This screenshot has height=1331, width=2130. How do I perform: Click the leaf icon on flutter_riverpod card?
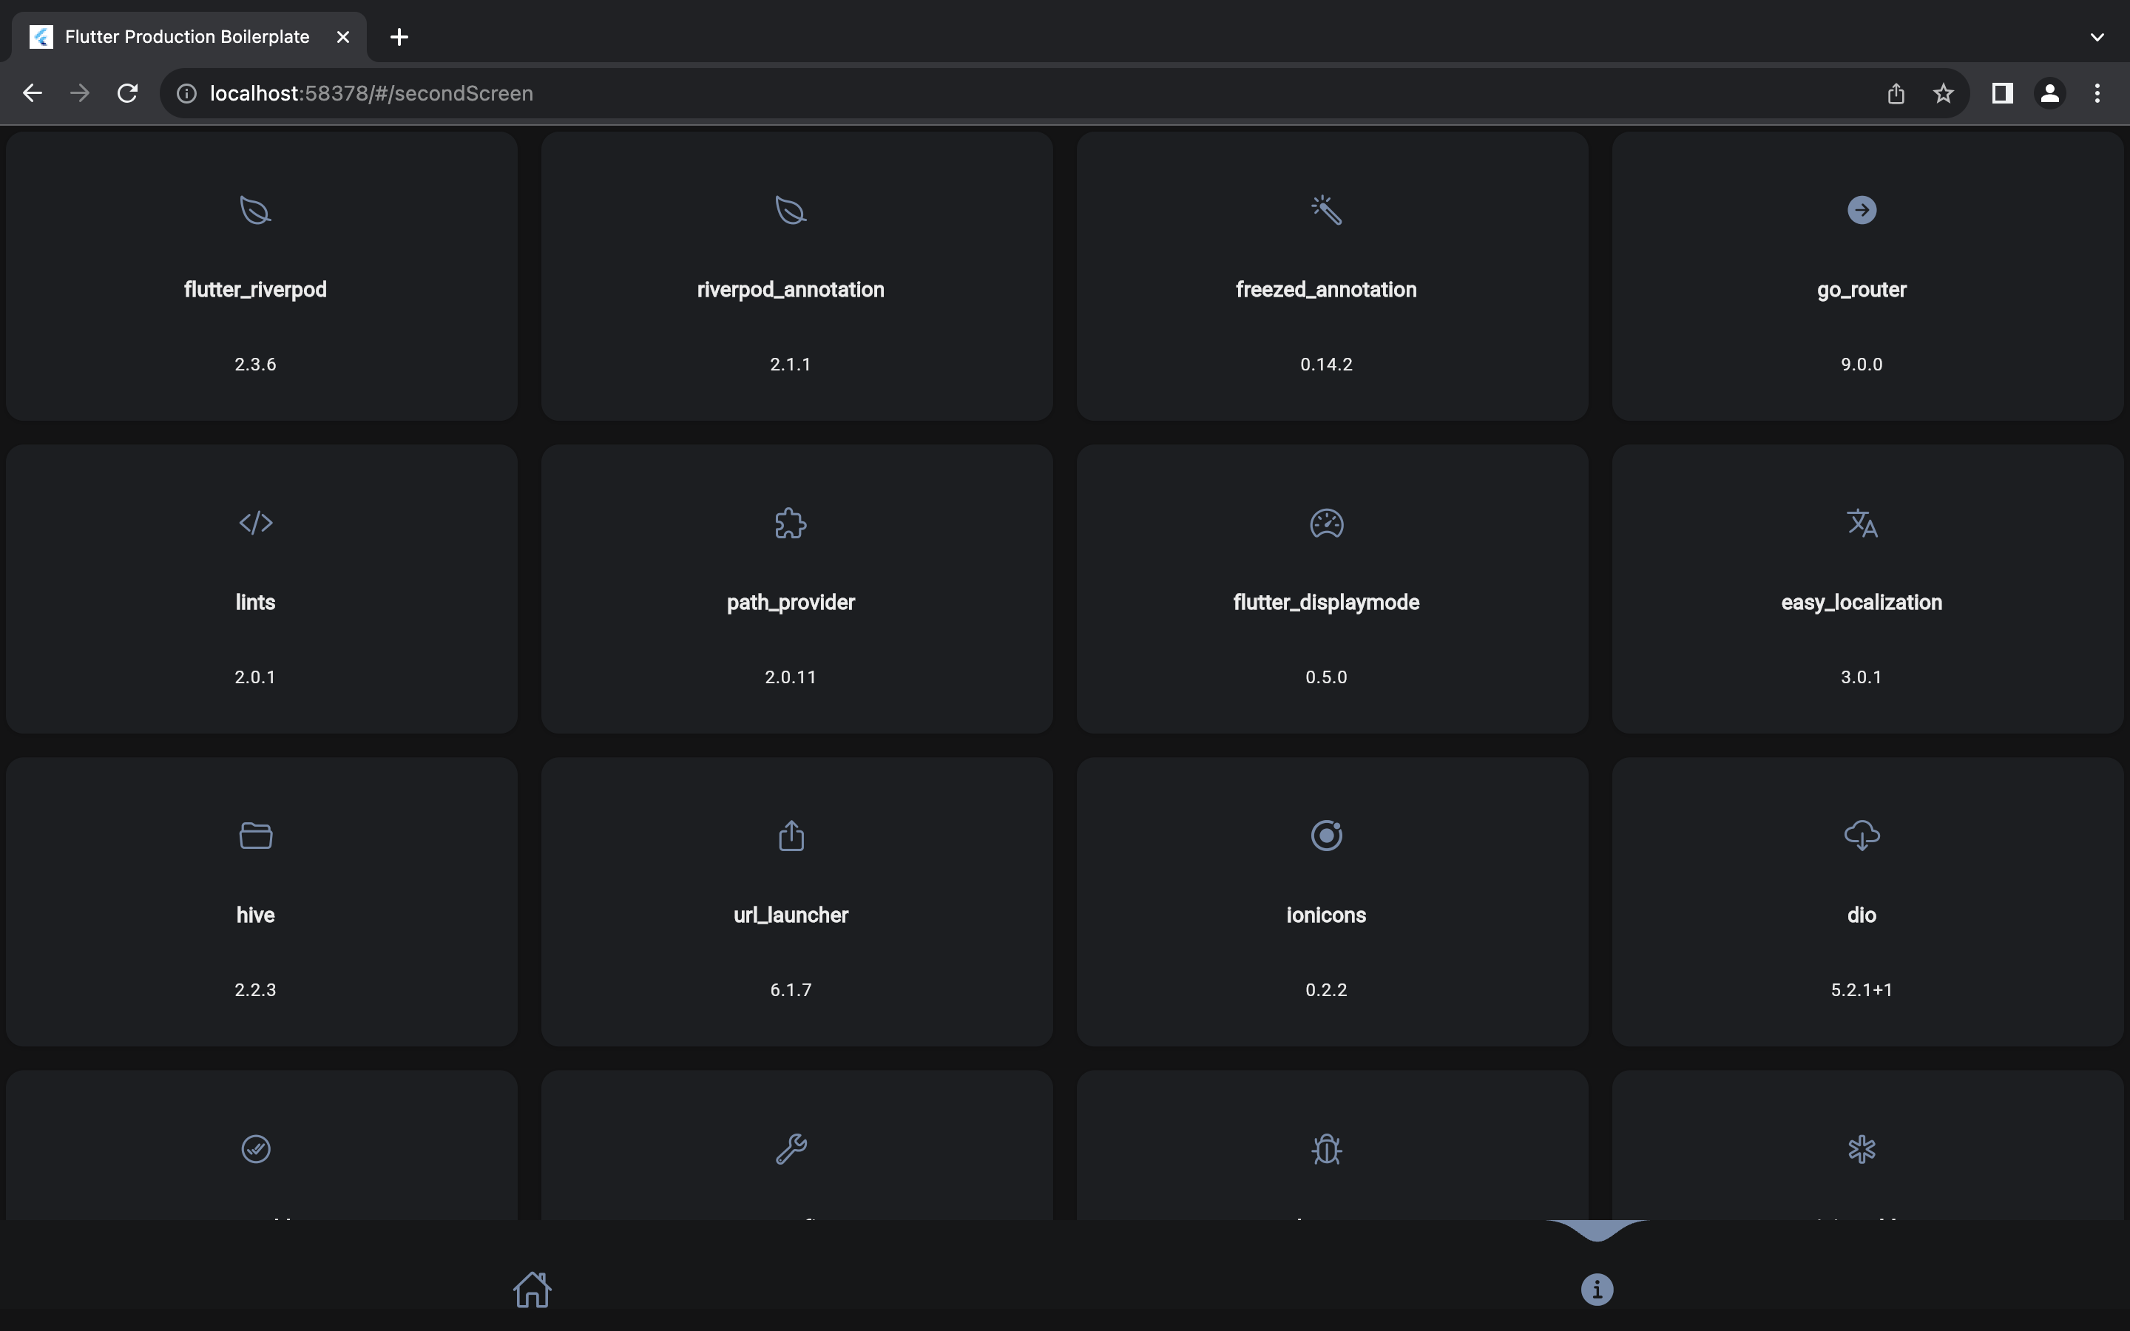pos(255,211)
